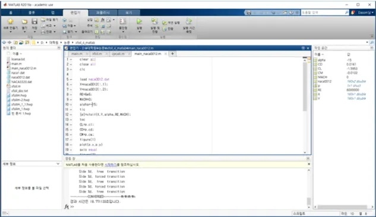Open the workspace panel actions menu

[x=372, y=48]
